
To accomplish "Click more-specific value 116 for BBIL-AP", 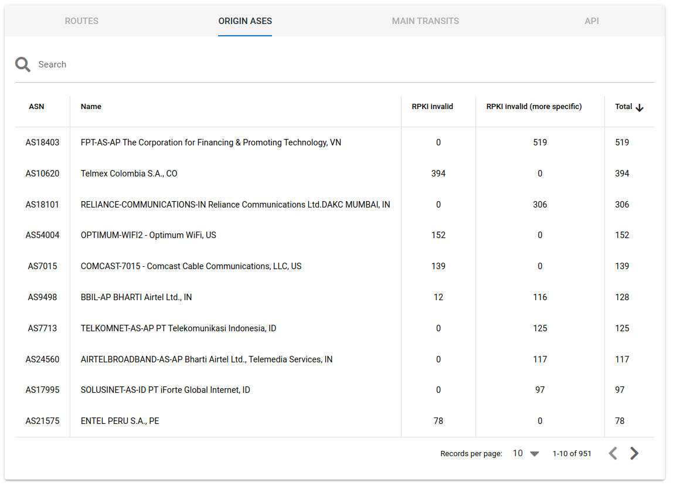I will click(540, 297).
